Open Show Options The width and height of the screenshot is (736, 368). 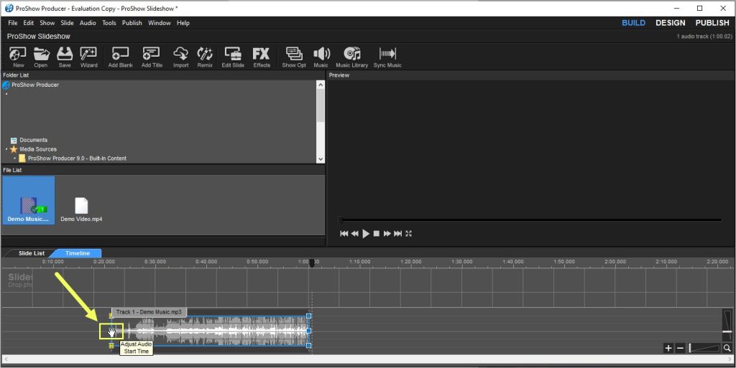coord(294,57)
